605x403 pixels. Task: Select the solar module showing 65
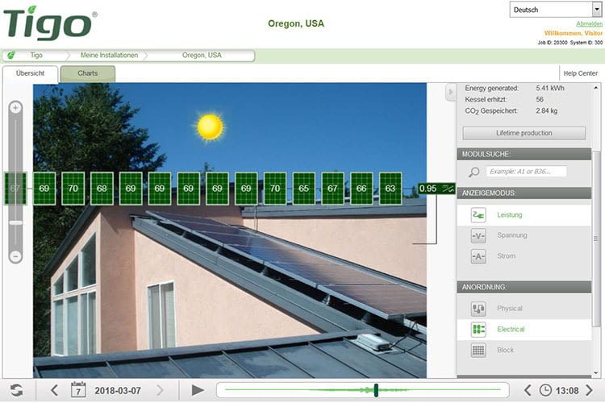tap(303, 189)
